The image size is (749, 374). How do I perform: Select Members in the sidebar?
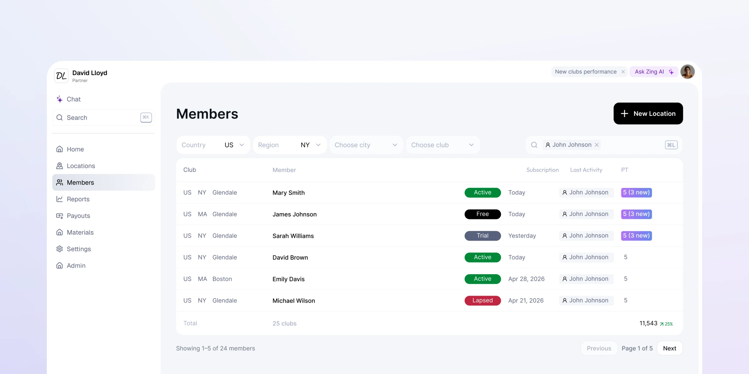click(x=104, y=182)
